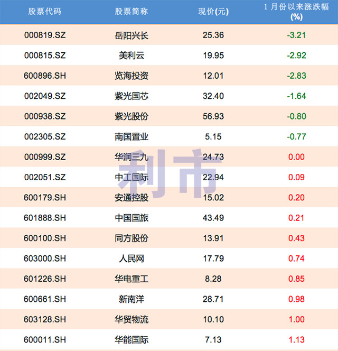Select stock name 岳阳兴长
Viewport: 338px width, 351px height.
point(132,35)
